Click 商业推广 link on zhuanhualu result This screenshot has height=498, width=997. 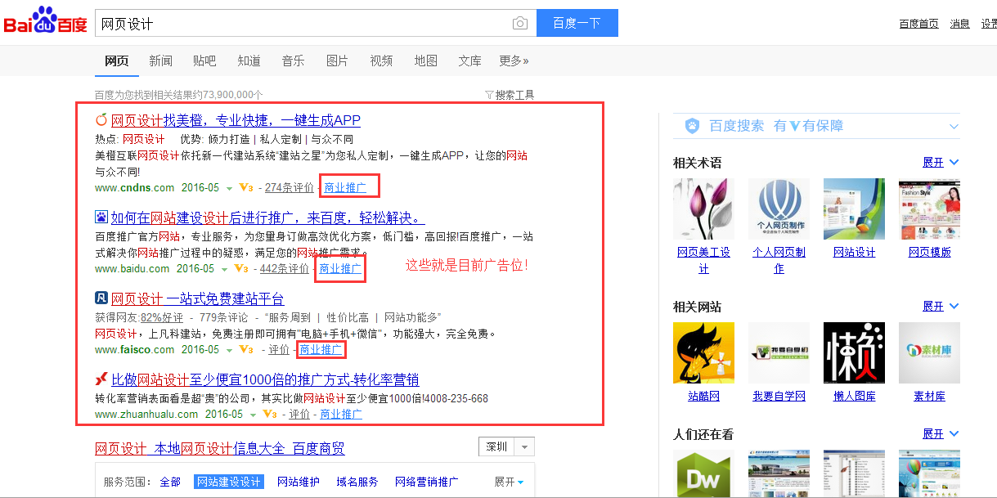tap(341, 414)
